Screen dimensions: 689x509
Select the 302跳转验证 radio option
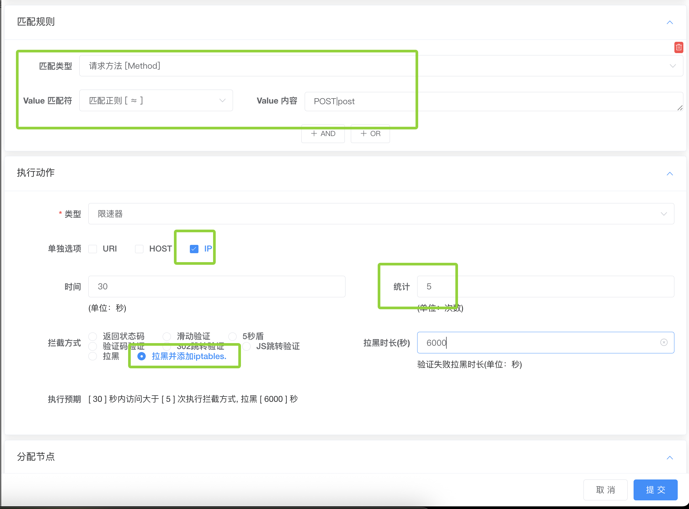167,346
